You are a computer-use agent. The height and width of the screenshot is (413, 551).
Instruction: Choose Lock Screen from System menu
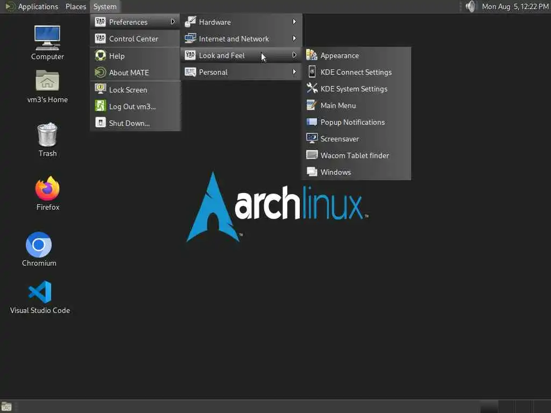[135, 90]
